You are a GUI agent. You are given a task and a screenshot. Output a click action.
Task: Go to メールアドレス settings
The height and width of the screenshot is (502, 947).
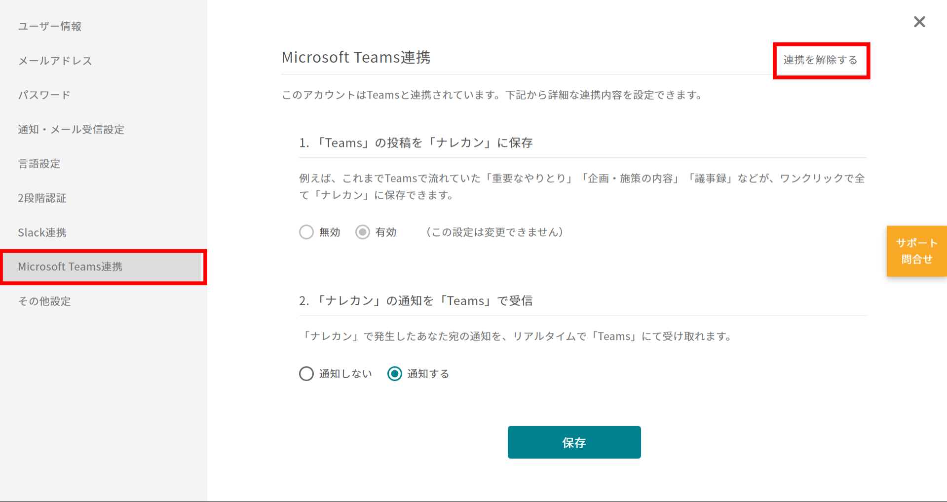click(55, 61)
